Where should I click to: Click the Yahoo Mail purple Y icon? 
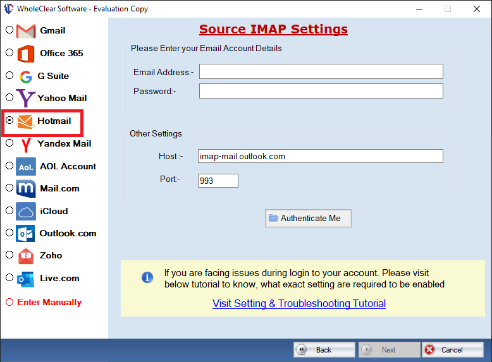[x=25, y=98]
